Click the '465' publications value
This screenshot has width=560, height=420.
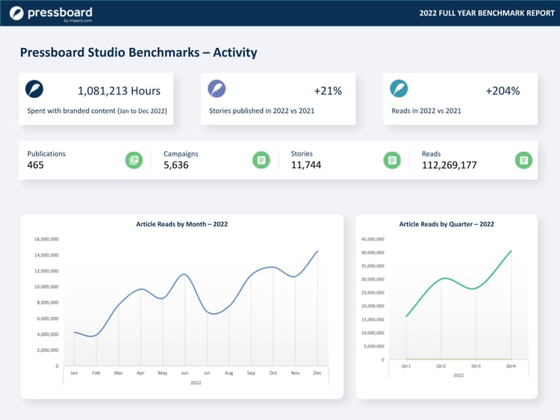[35, 165]
